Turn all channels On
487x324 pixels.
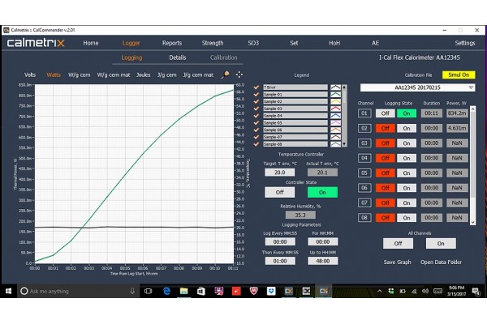point(441,243)
